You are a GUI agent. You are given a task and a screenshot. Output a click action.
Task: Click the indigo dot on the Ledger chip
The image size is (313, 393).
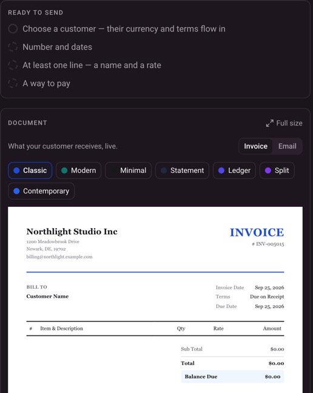pyautogui.click(x=221, y=170)
